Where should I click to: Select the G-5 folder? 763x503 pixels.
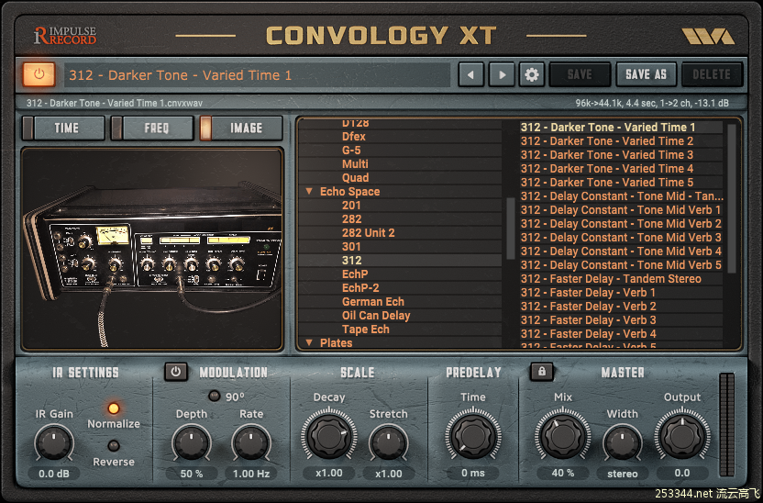[x=351, y=150]
